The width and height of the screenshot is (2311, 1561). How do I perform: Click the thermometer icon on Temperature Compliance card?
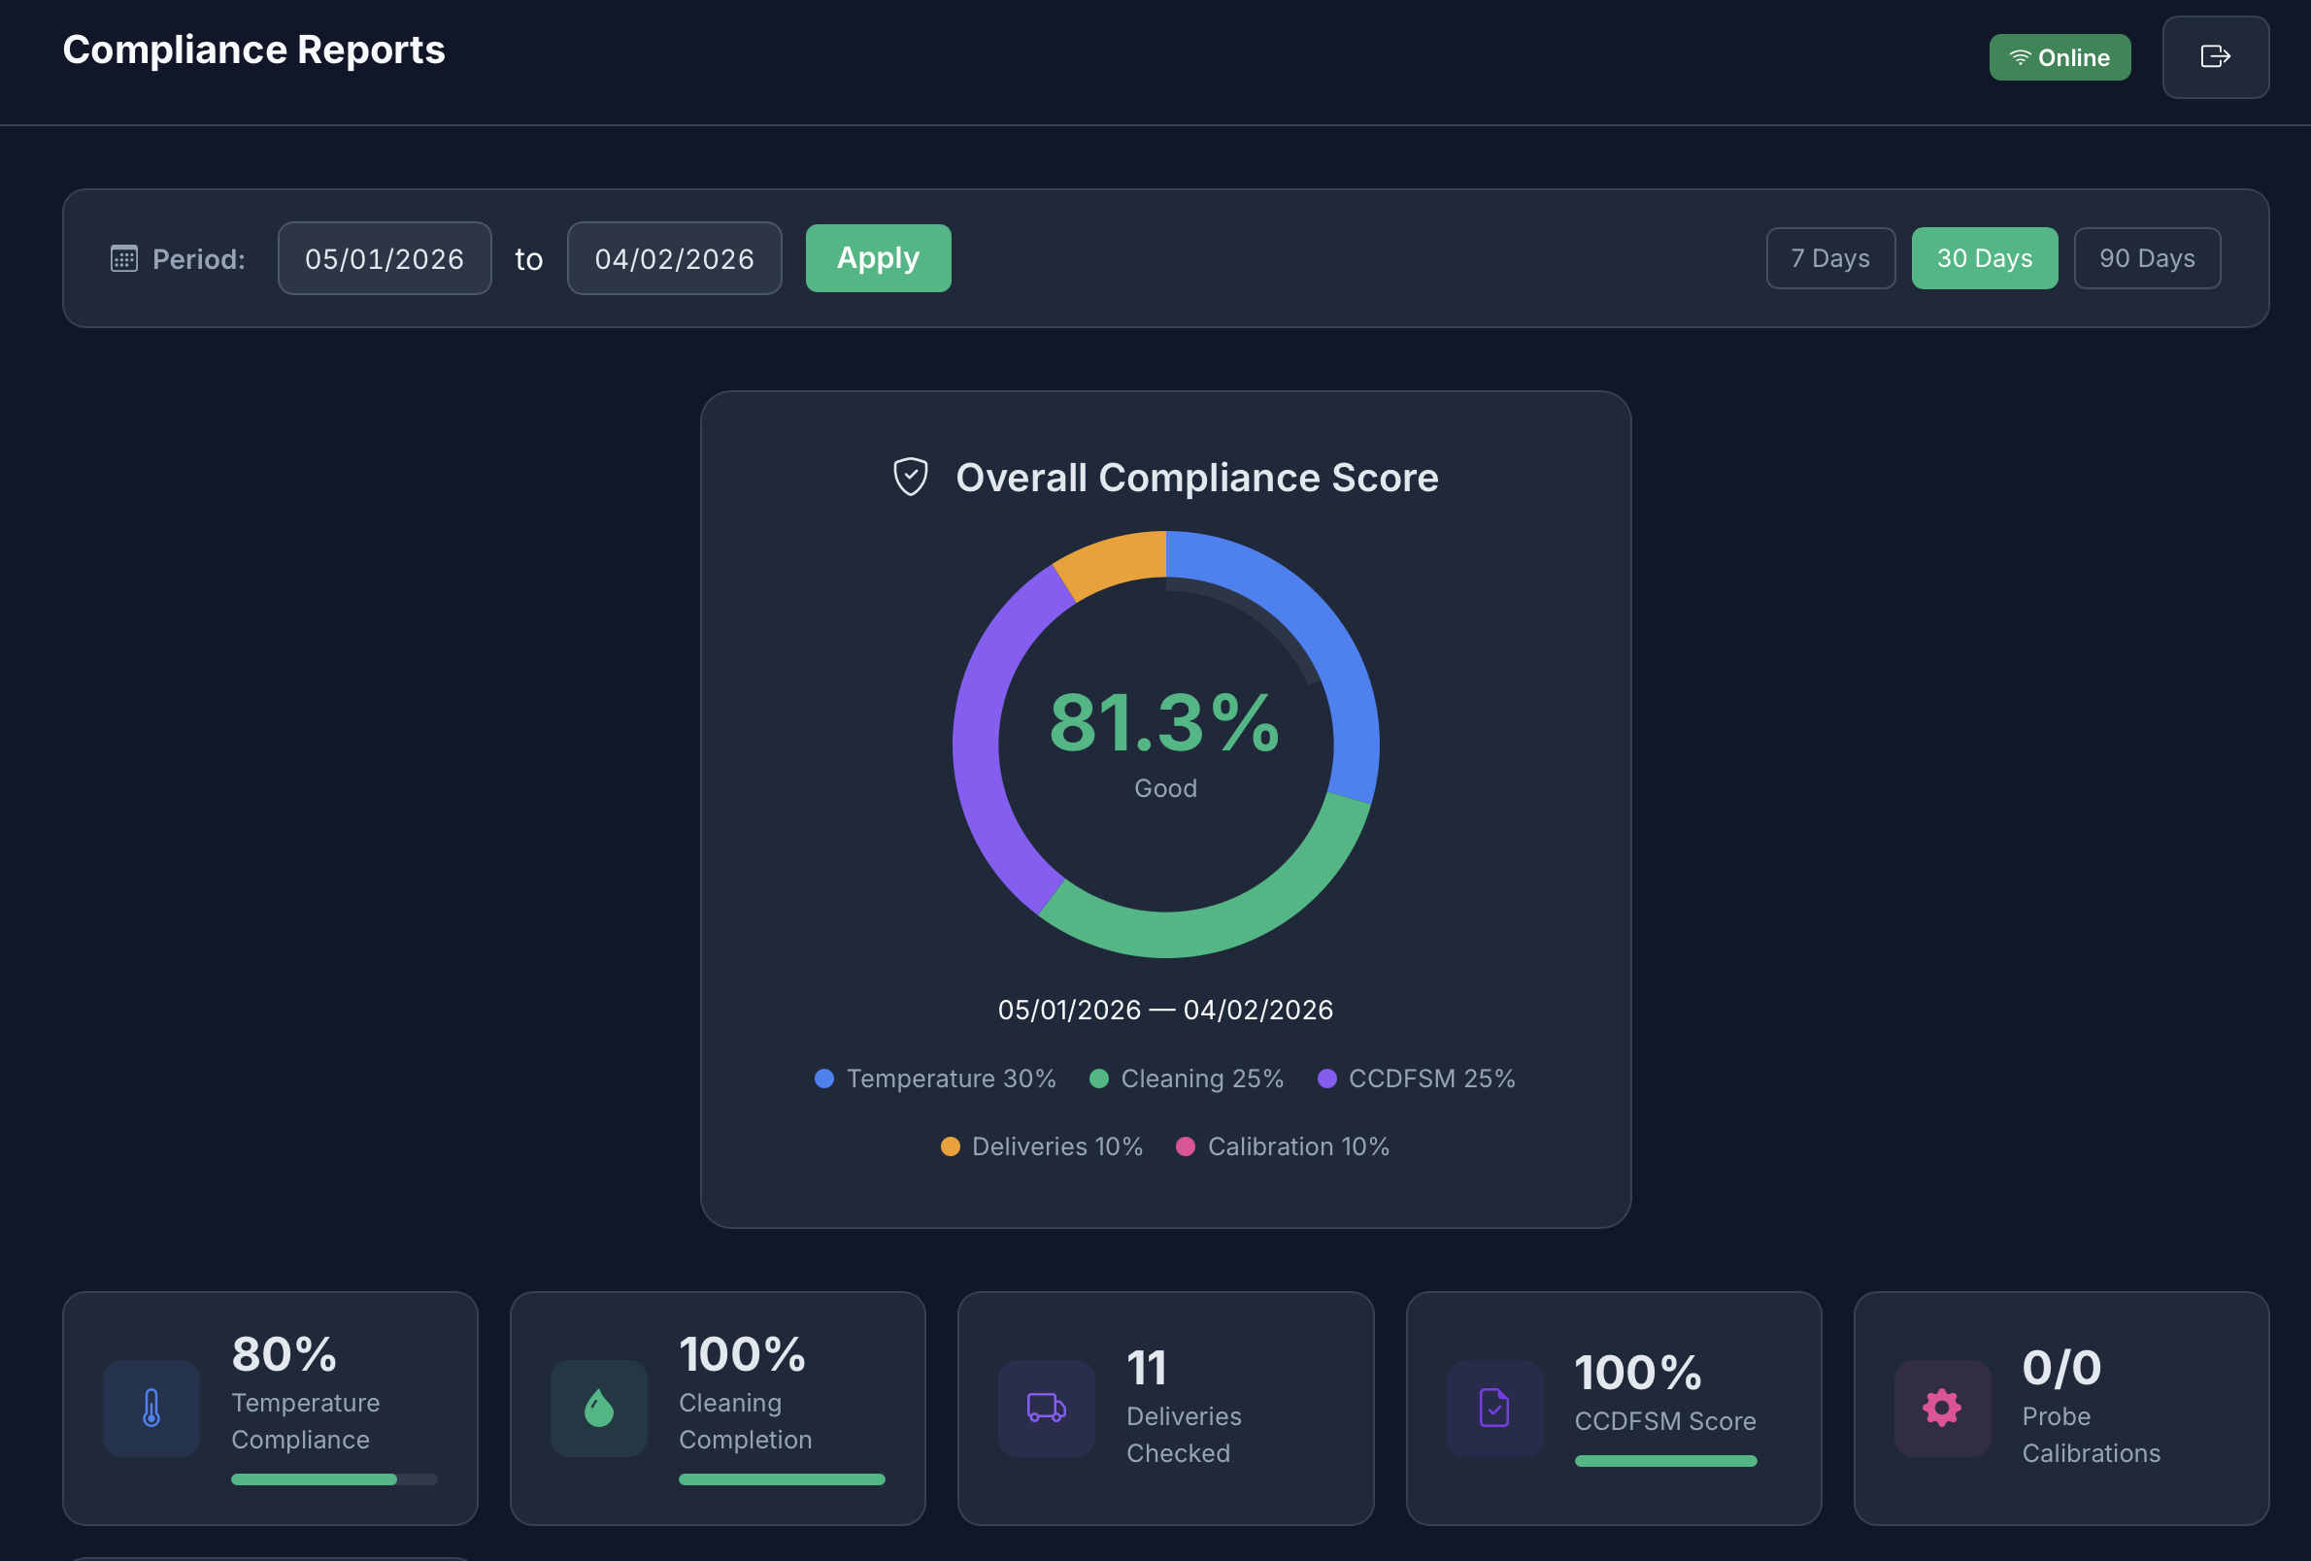pos(151,1408)
